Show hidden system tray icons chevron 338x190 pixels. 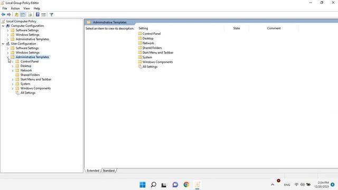[273, 185]
